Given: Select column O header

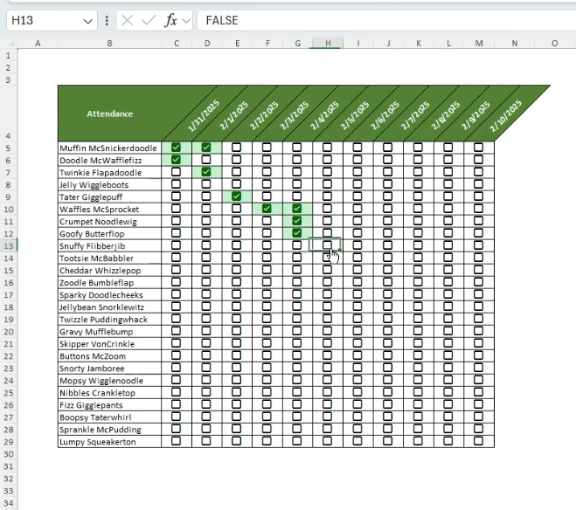Looking at the screenshot, I should tap(555, 44).
